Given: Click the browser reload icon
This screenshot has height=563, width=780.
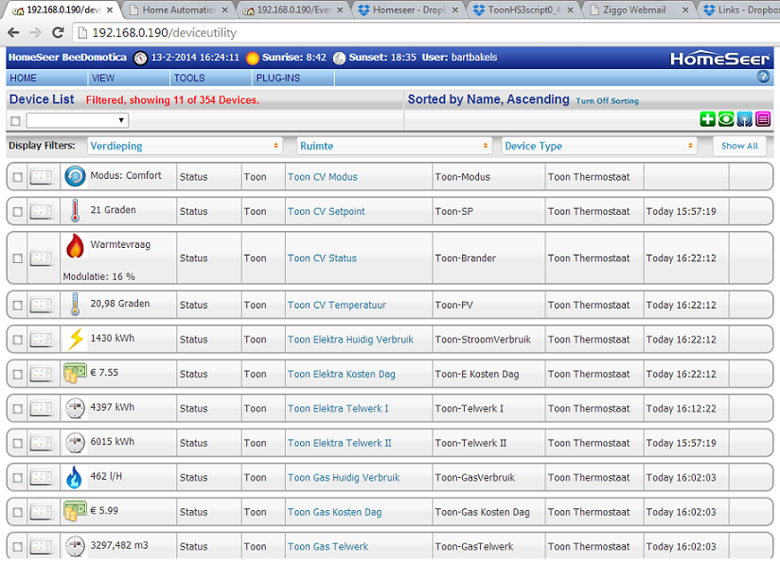Looking at the screenshot, I should (58, 32).
